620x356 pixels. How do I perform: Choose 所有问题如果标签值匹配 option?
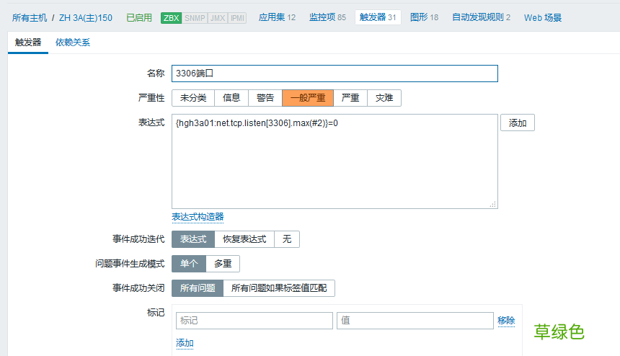point(279,288)
